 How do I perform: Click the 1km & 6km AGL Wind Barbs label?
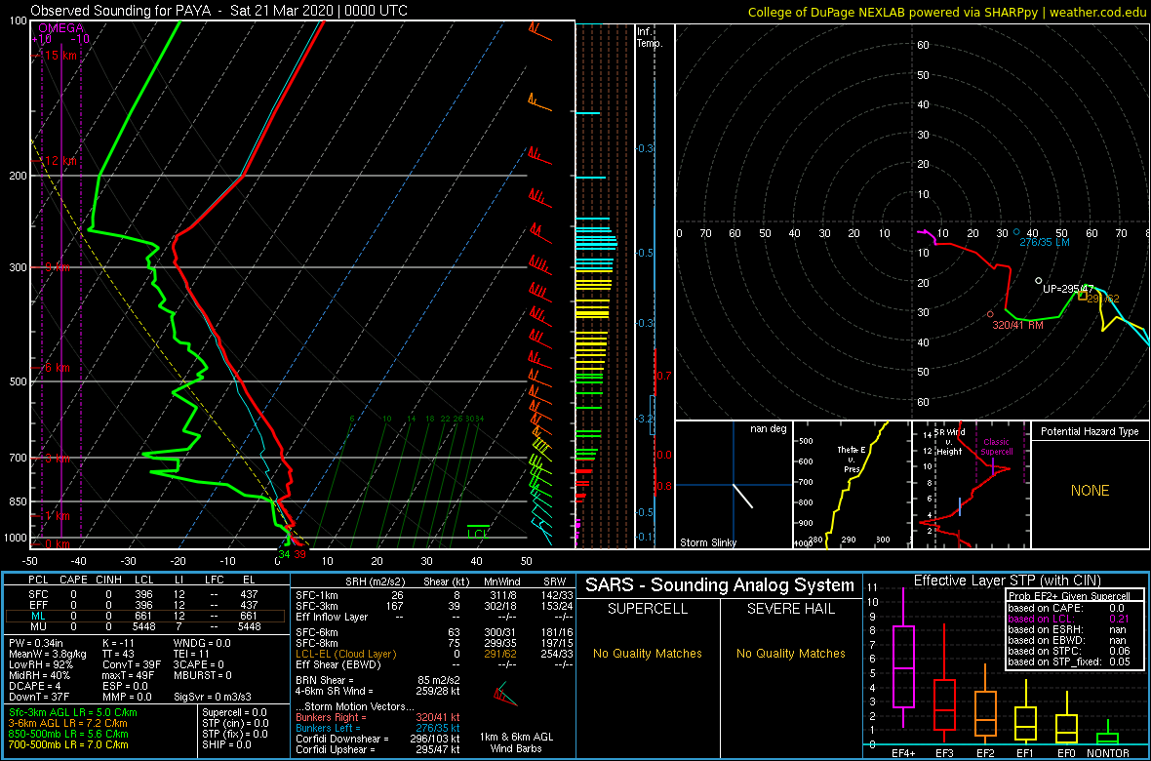coord(518,744)
